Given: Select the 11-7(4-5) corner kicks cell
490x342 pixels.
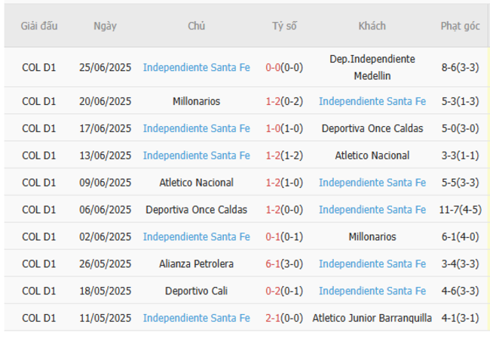Looking at the screenshot, I should pyautogui.click(x=459, y=209).
